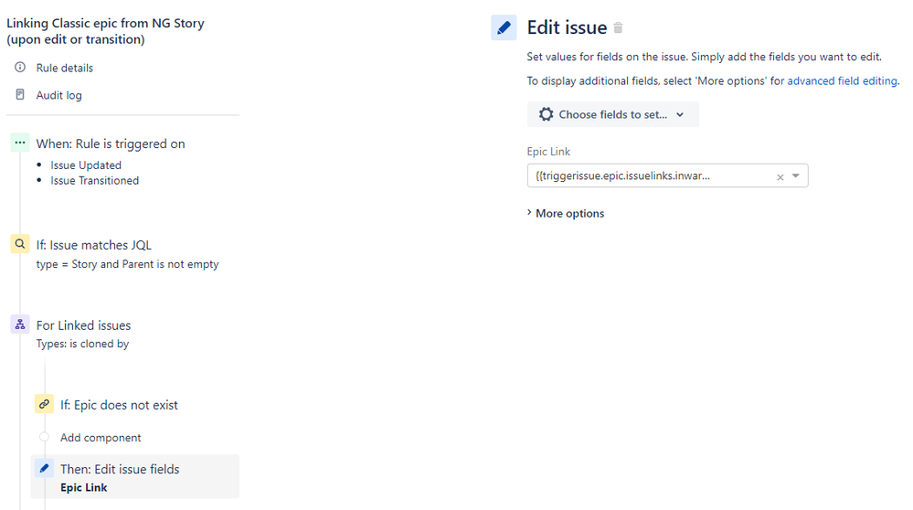Open the Rule details info icon

tap(20, 67)
